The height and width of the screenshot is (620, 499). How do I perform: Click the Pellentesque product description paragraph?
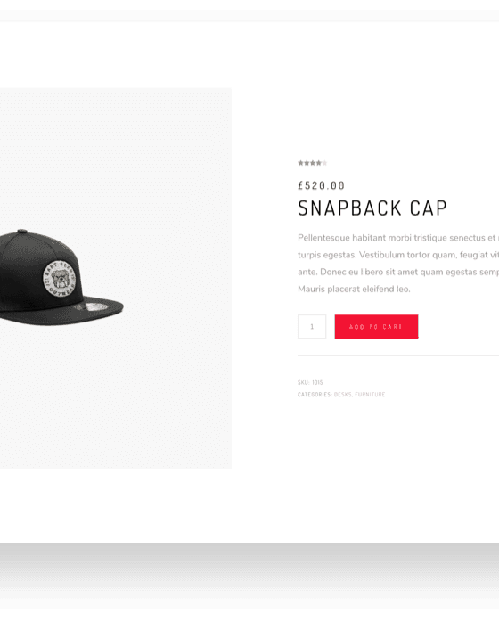tap(398, 264)
